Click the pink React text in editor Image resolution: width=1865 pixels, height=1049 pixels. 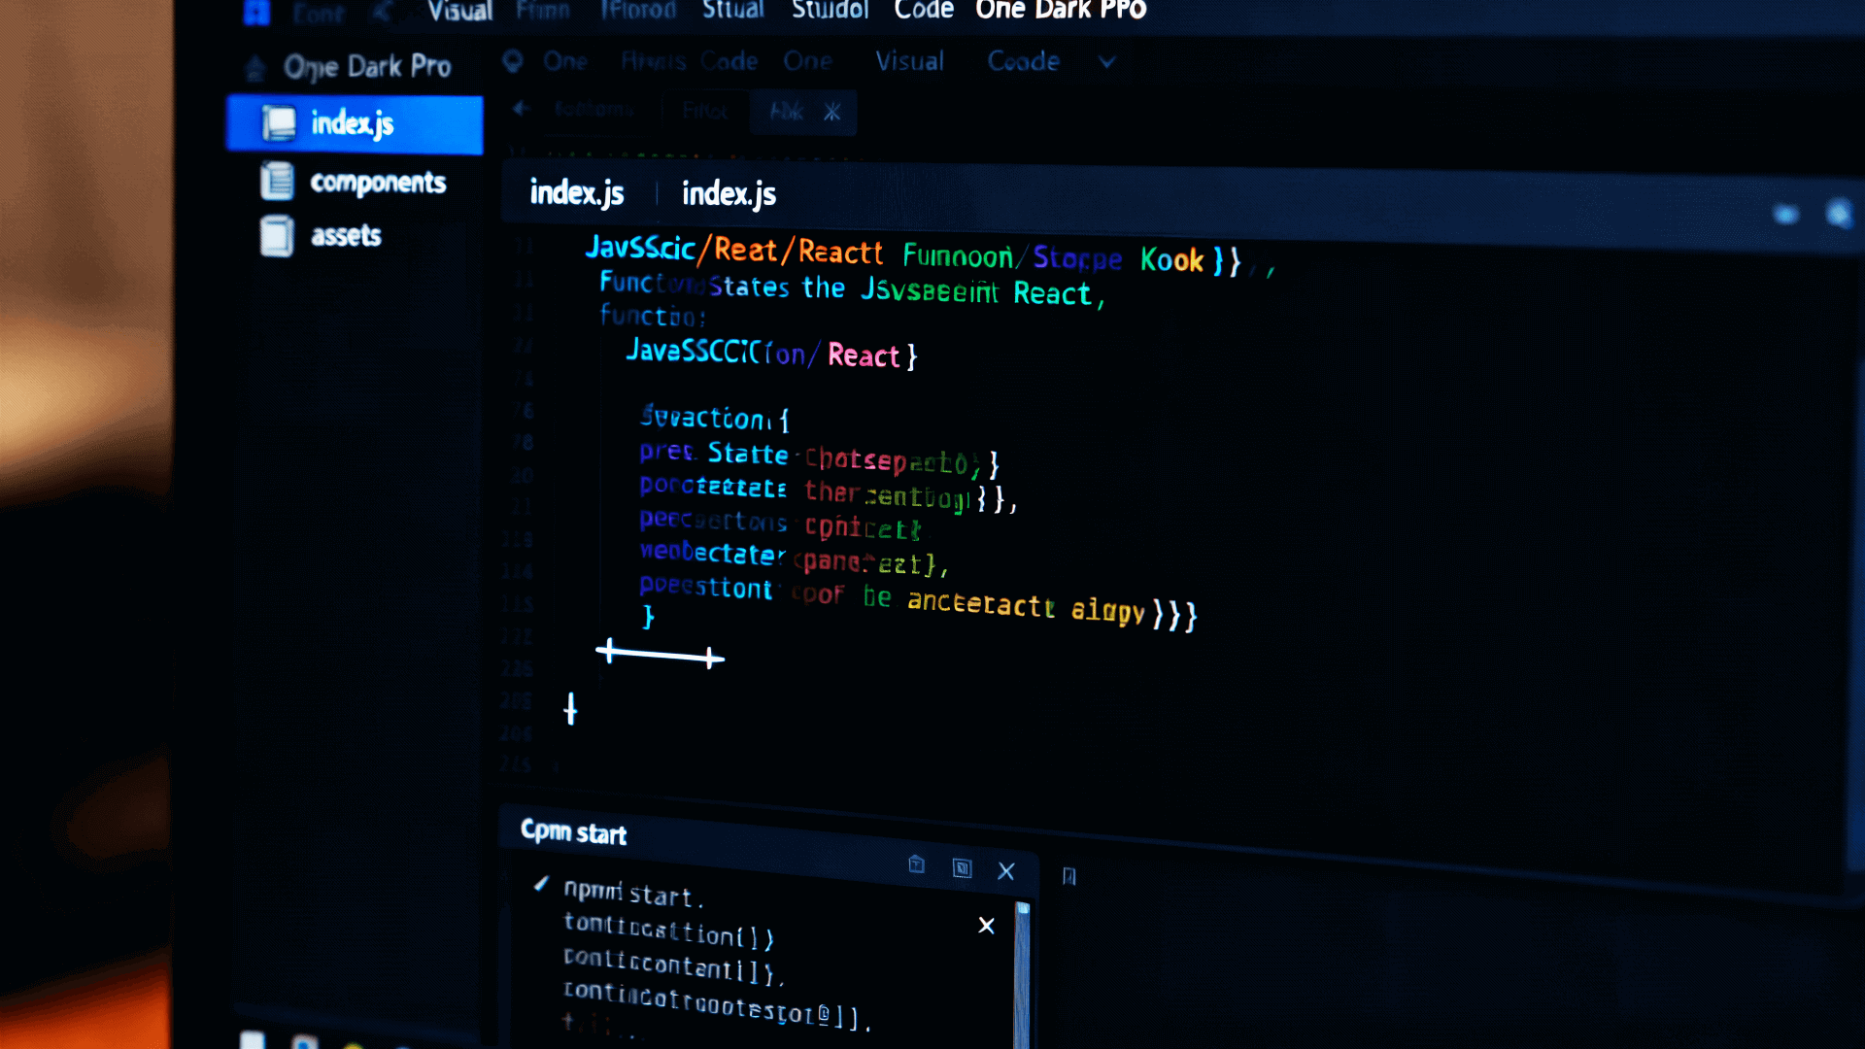point(864,355)
